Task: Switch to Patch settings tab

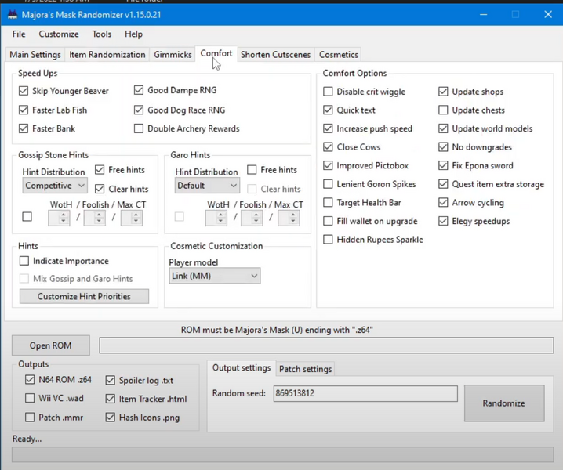Action: (x=306, y=369)
